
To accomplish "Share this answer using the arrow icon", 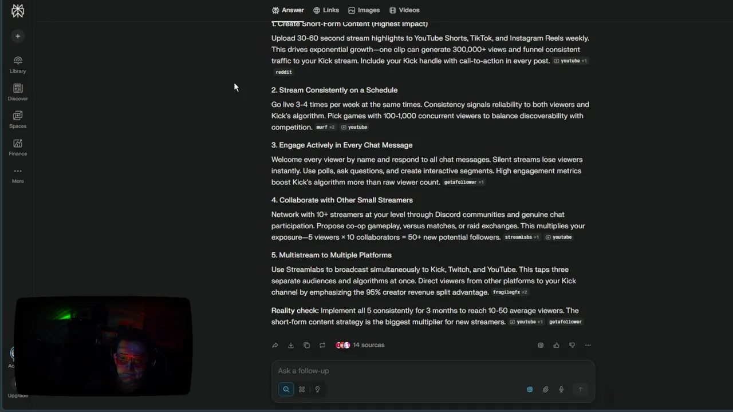I will (275, 345).
